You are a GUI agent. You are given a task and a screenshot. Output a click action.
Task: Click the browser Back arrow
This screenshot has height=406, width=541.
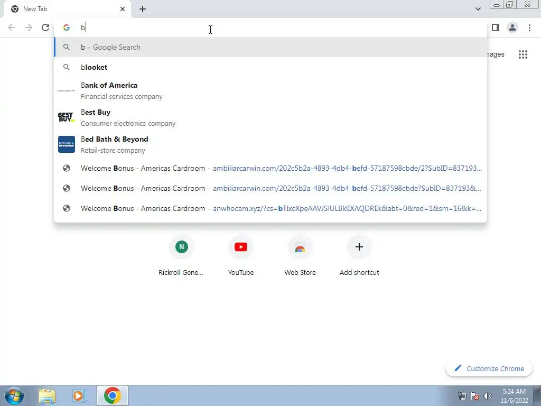point(12,27)
